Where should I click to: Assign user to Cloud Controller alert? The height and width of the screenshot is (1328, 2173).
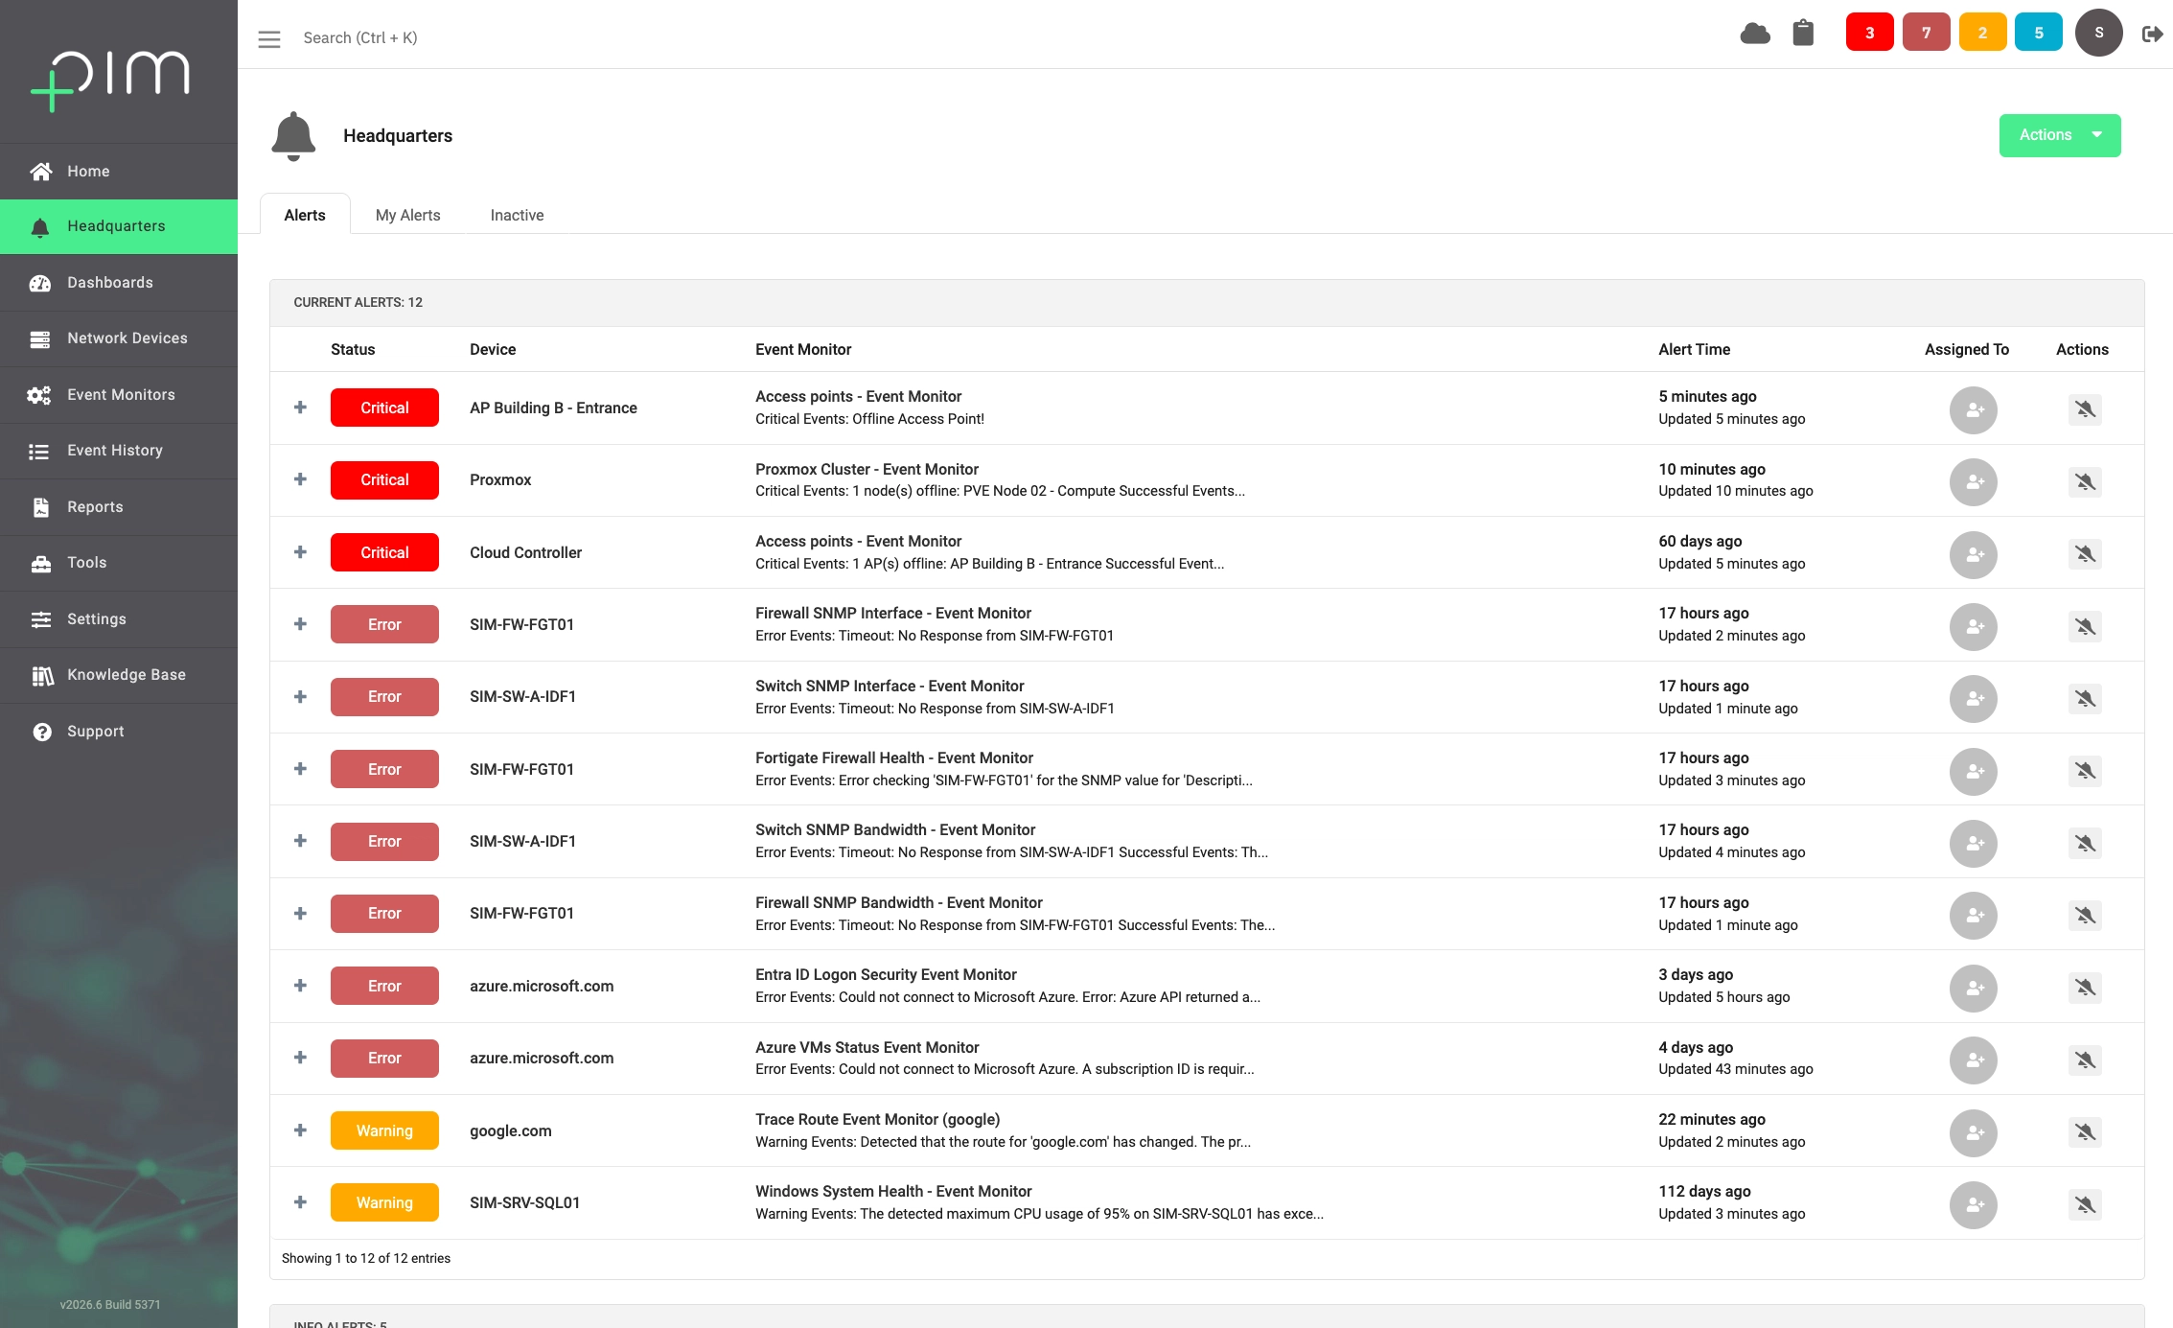pyautogui.click(x=1974, y=555)
